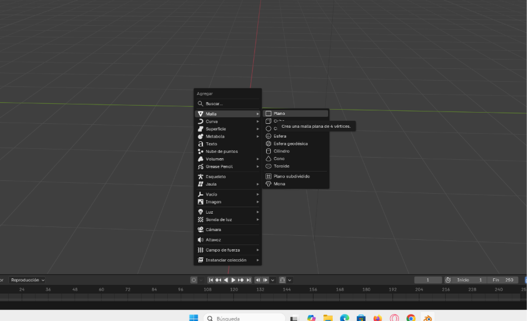Open Windows Start menu from the taskbar
The height and width of the screenshot is (321, 527).
tap(193, 318)
